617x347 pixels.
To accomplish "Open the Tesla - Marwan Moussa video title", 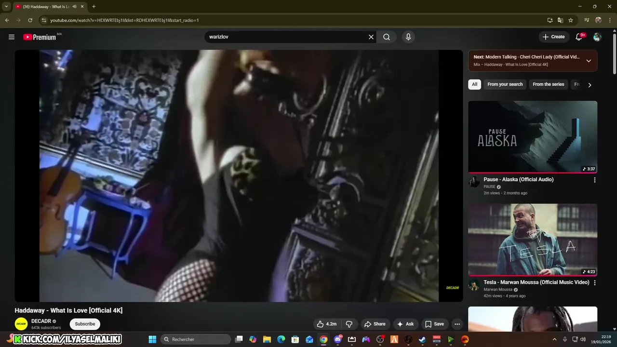I will [x=536, y=282].
